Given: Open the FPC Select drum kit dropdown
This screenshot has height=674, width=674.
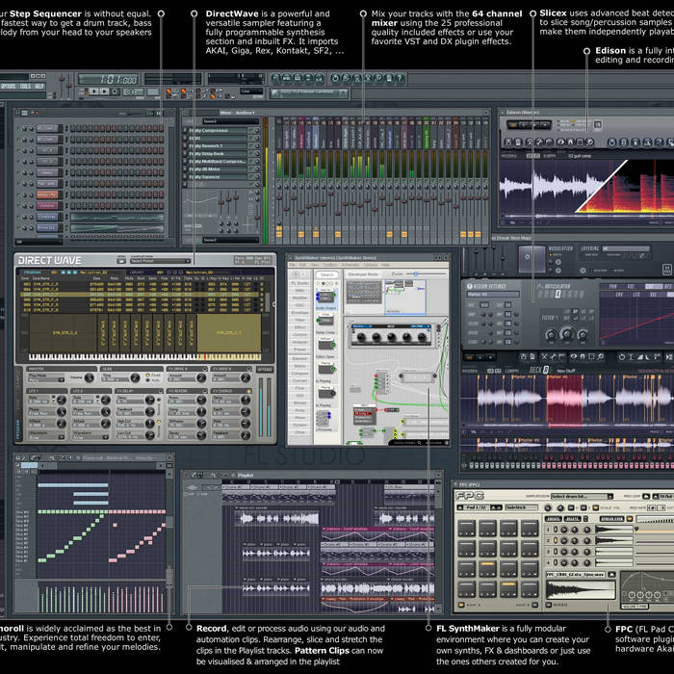Looking at the screenshot, I should (x=581, y=497).
